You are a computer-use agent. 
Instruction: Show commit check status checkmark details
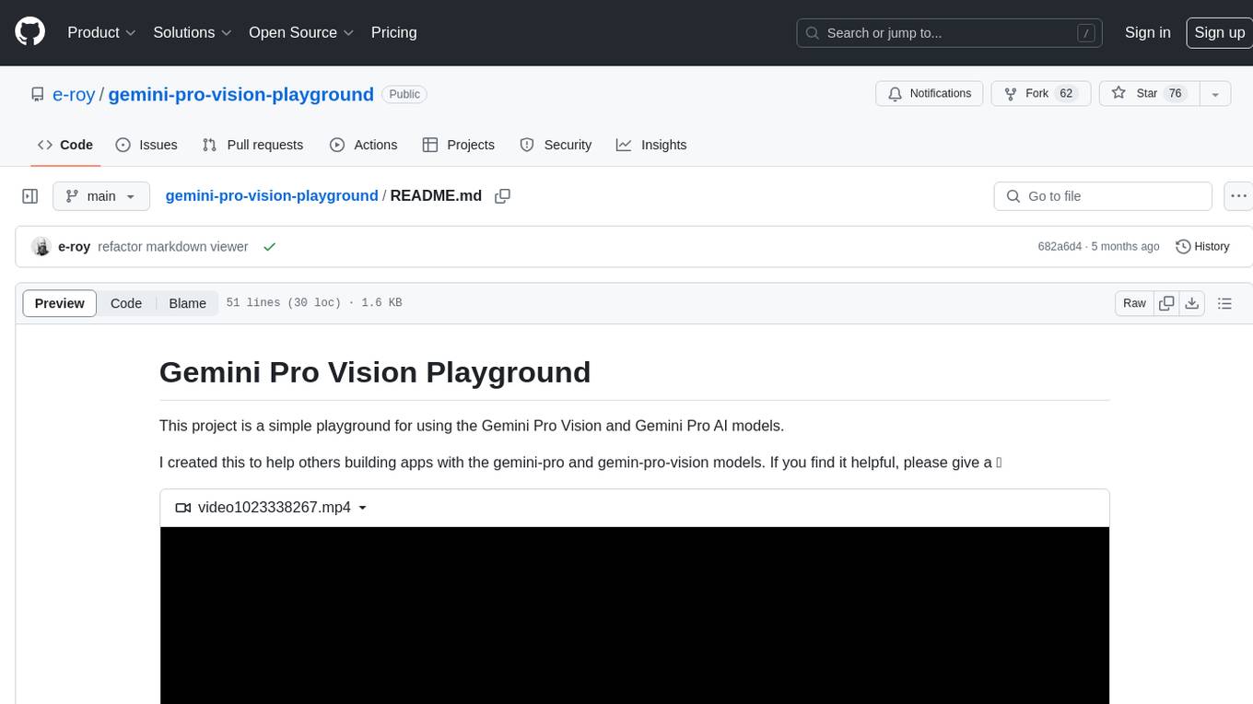[x=270, y=247]
